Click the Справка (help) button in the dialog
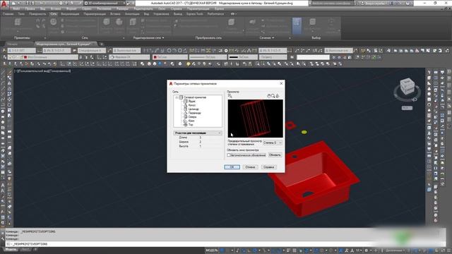Screen dimensions: 452x254 click(x=268, y=167)
